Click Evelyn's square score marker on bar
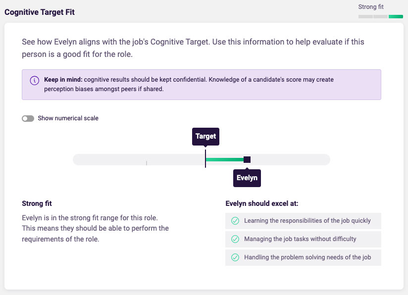This screenshot has height=295, width=408. [247, 159]
